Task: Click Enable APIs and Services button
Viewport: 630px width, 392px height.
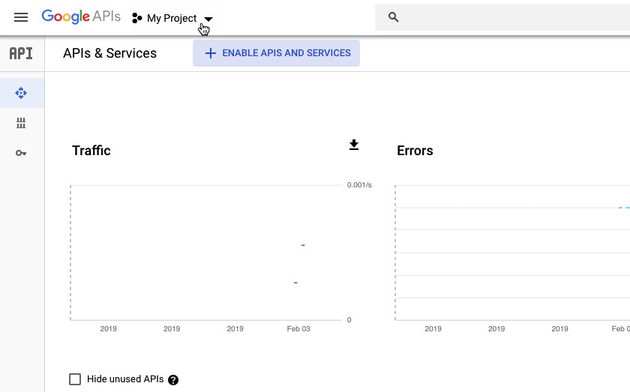Action: (276, 53)
